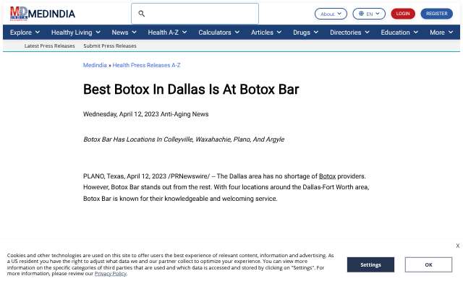Open the More menu
Image resolution: width=463 pixels, height=289 pixels.
pyautogui.click(x=441, y=33)
